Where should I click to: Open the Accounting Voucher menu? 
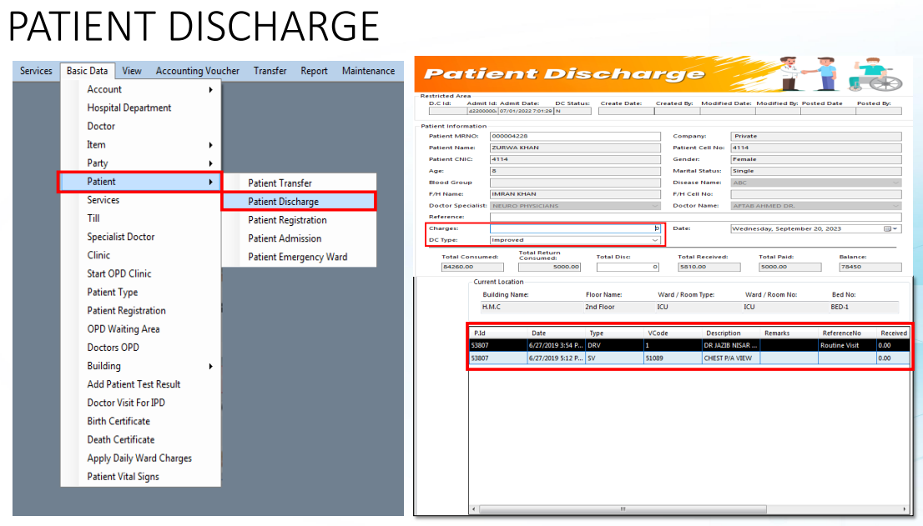click(197, 71)
